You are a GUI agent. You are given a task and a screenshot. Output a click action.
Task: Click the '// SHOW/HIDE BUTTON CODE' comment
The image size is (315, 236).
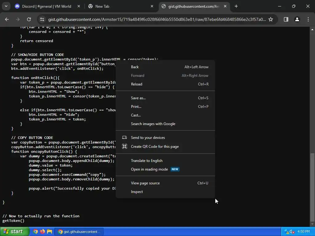[x=38, y=55]
